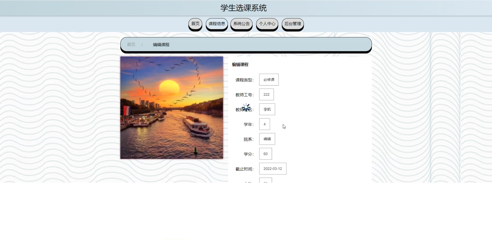Click the 教师工号 field with 222

click(x=266, y=94)
